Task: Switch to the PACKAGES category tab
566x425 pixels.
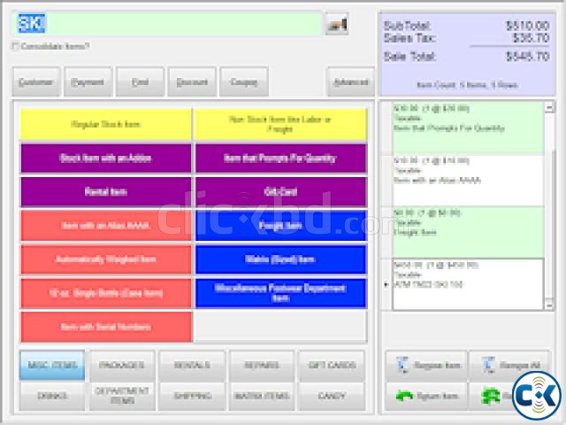Action: (122, 365)
